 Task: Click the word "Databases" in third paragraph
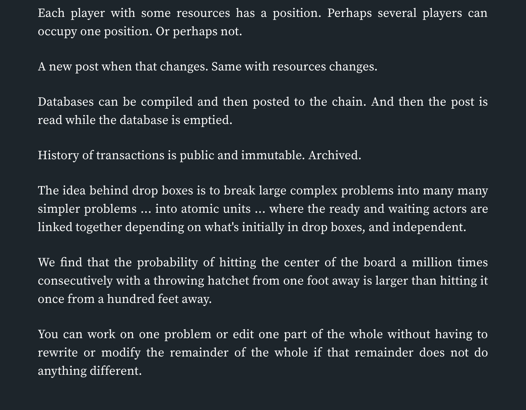tap(66, 102)
